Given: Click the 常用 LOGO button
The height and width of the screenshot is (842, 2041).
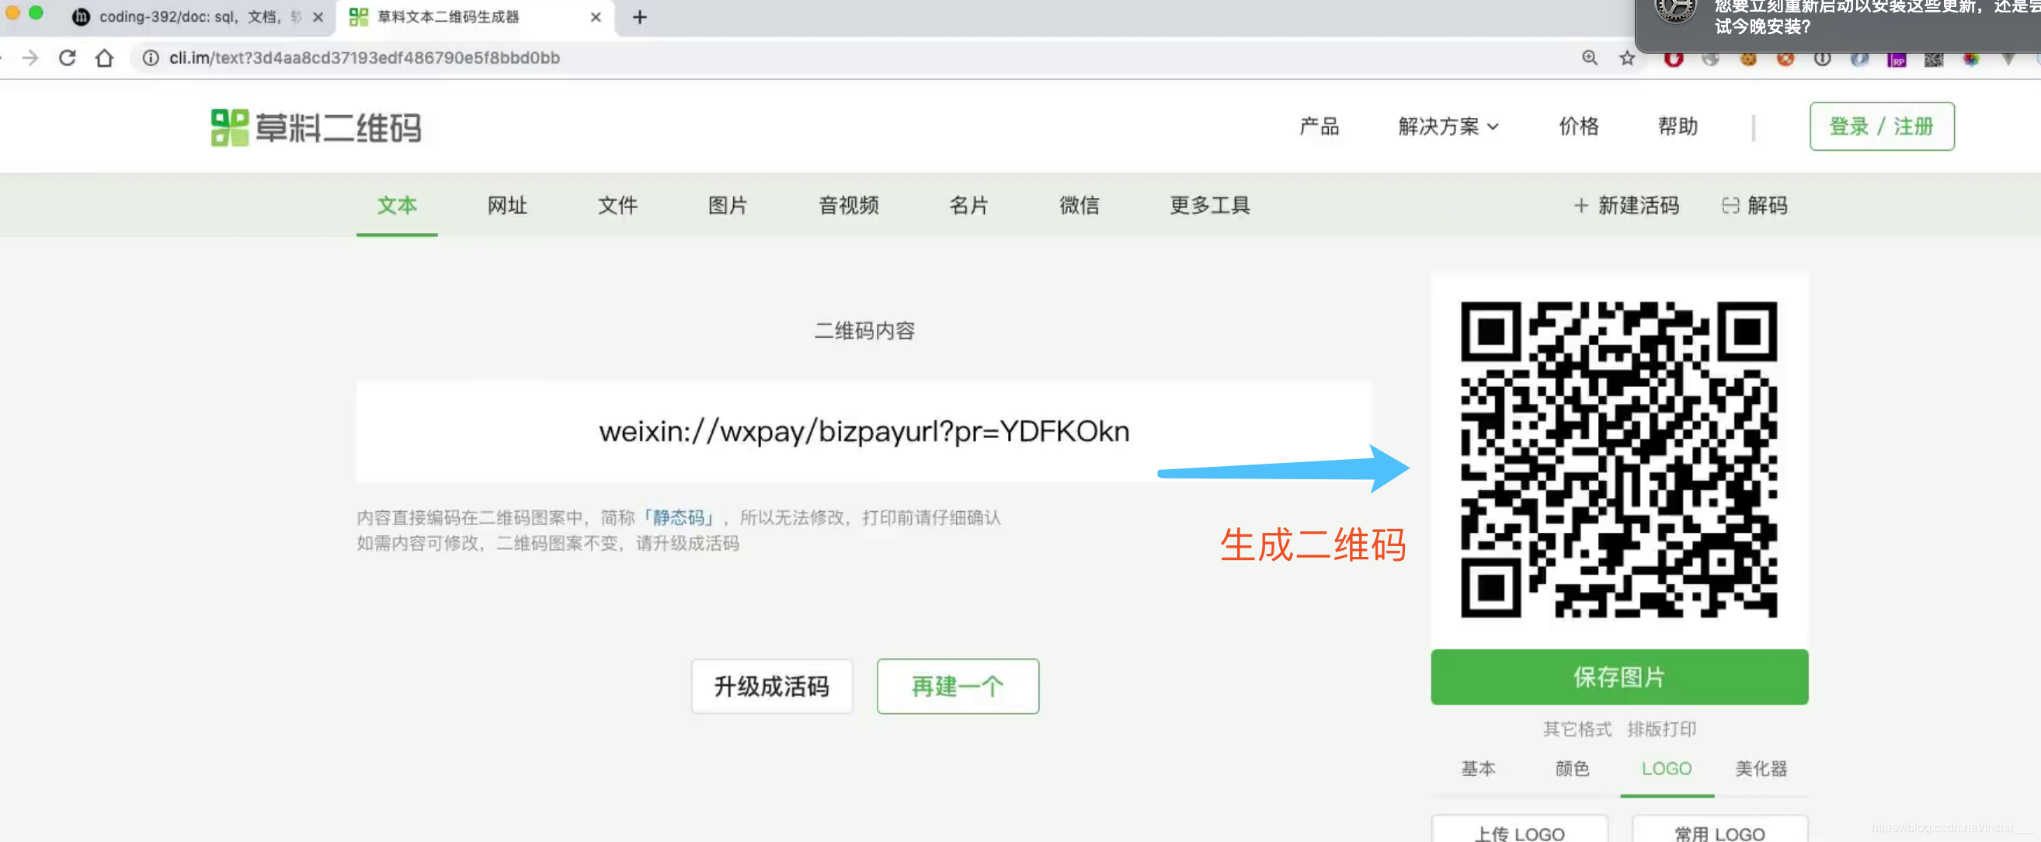Looking at the screenshot, I should point(1719,830).
